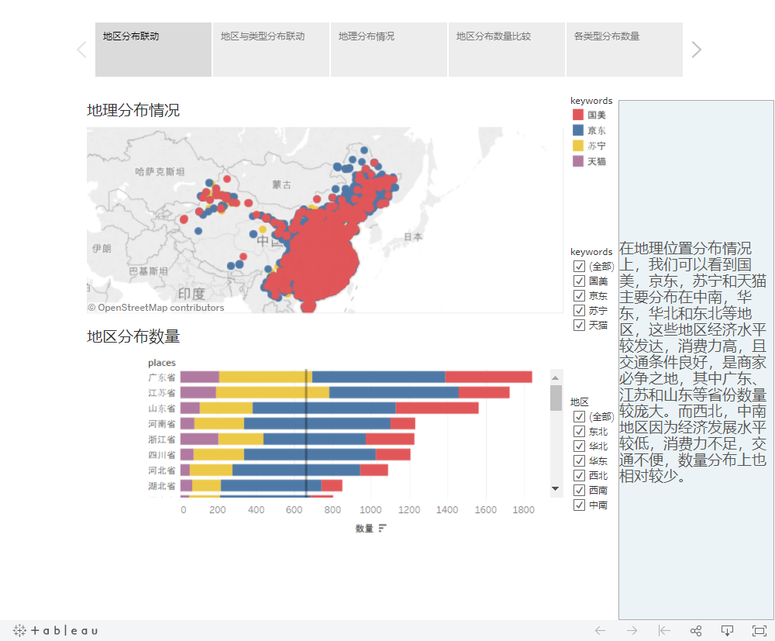Select 京东 in the color legend
This screenshot has width=775, height=641.
pos(596,130)
